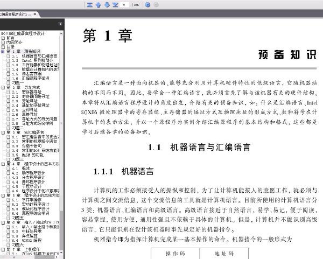Click the page number field showing 9

point(124,4)
